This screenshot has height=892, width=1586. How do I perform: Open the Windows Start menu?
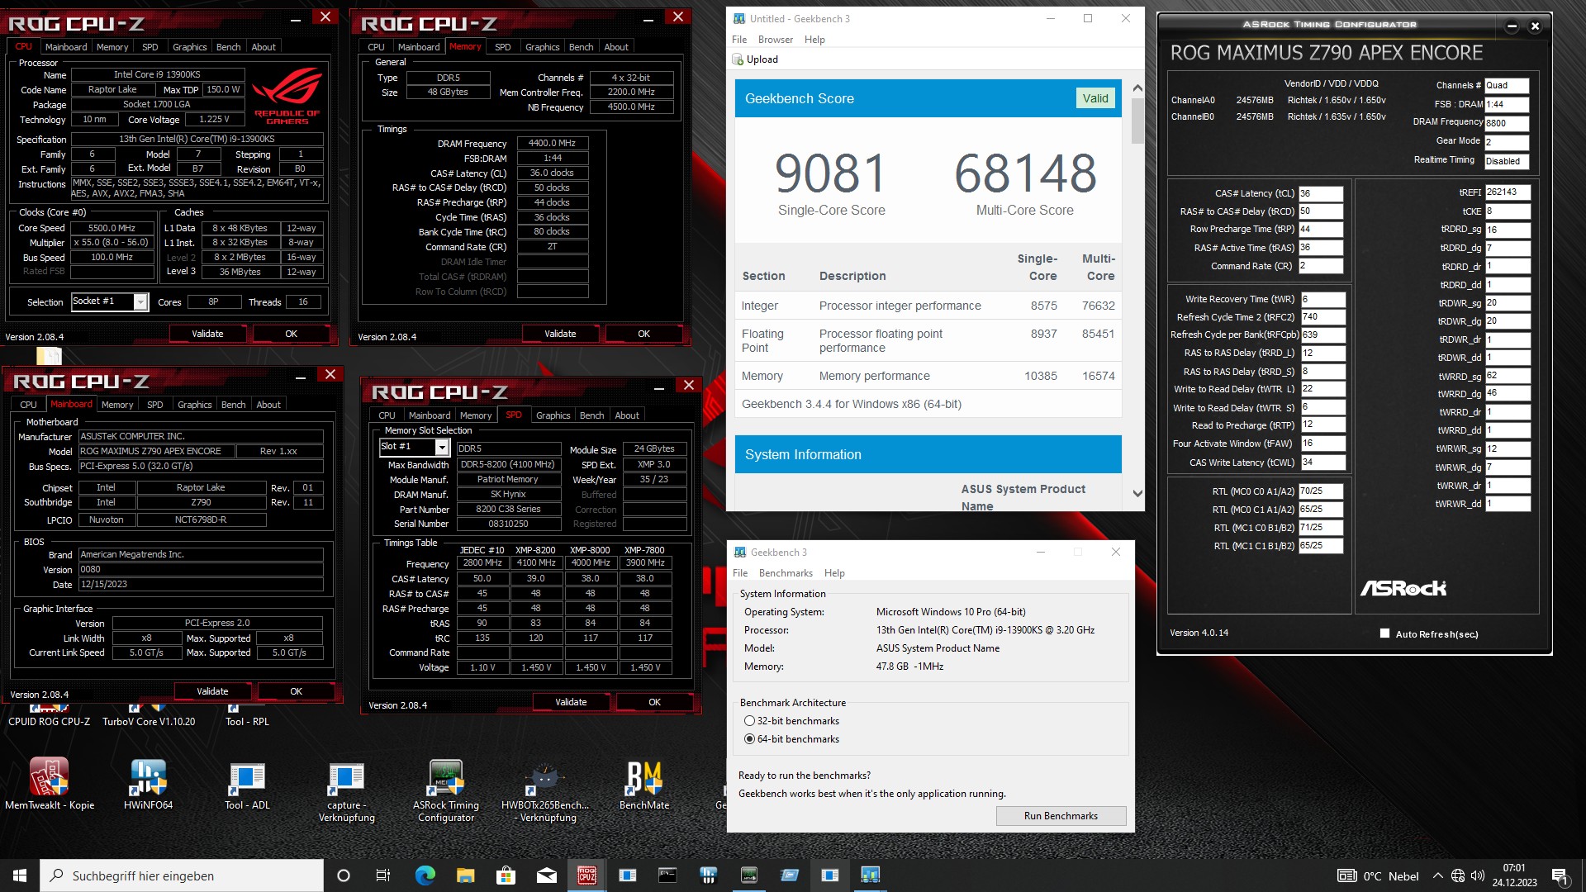point(20,875)
